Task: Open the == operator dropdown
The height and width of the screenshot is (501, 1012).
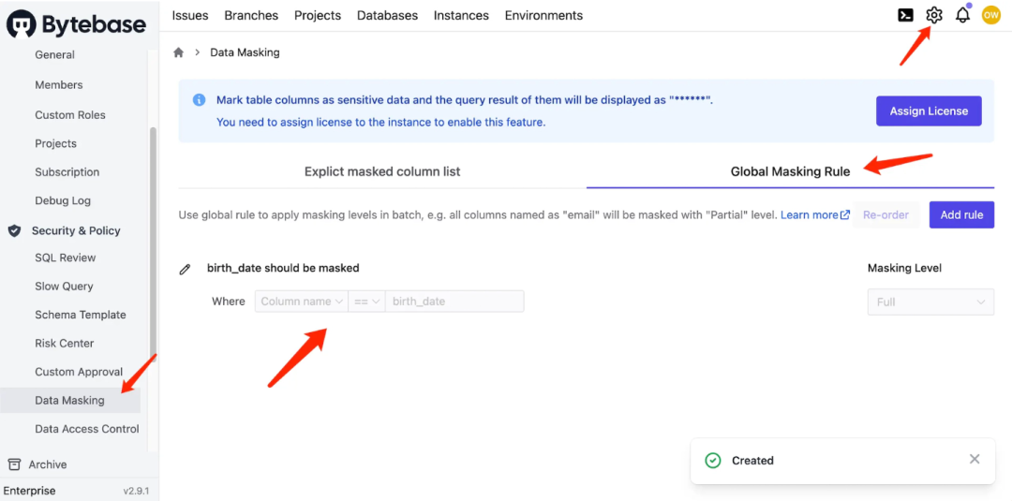Action: (x=366, y=302)
